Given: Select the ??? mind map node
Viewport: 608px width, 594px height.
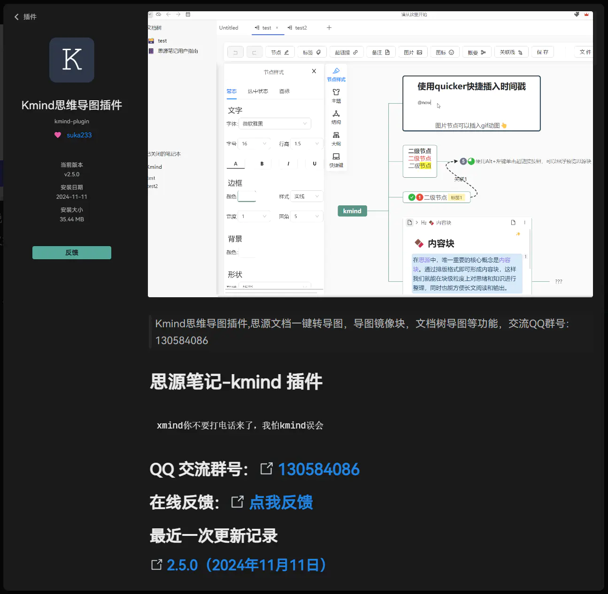Looking at the screenshot, I should [x=558, y=282].
